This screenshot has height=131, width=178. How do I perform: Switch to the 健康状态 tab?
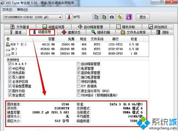(71, 32)
